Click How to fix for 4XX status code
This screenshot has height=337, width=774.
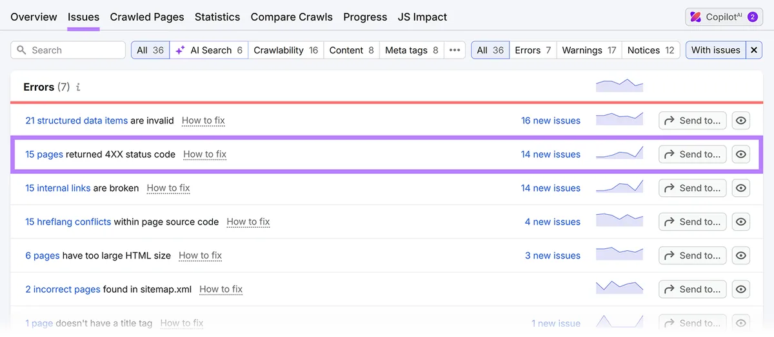tap(205, 154)
